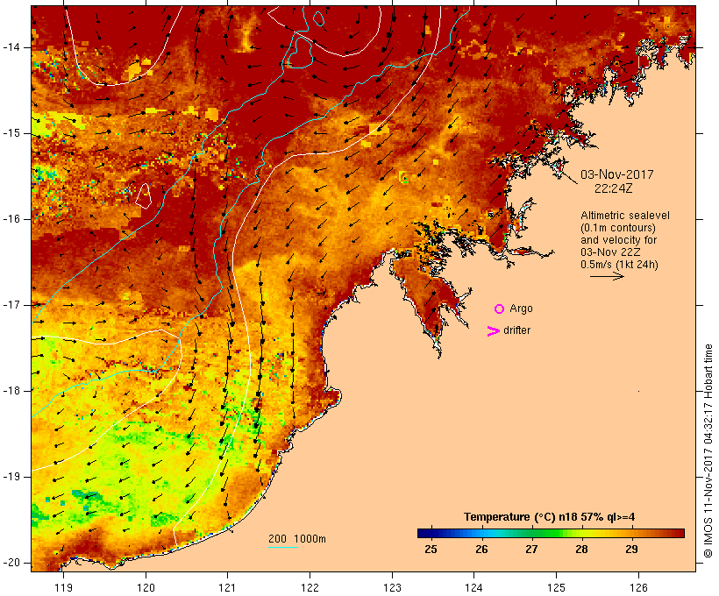Click the 'drifter' legend label
719x596 pixels.
[516, 330]
